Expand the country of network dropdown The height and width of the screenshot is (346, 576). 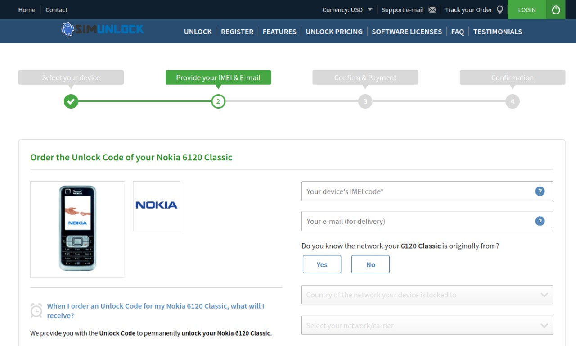[427, 295]
